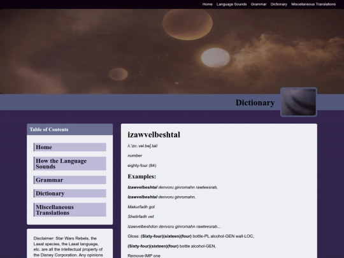The height and width of the screenshot is (258, 344).
Task: Open Miscellaneous Translations sidebar link
Action: (x=70, y=210)
